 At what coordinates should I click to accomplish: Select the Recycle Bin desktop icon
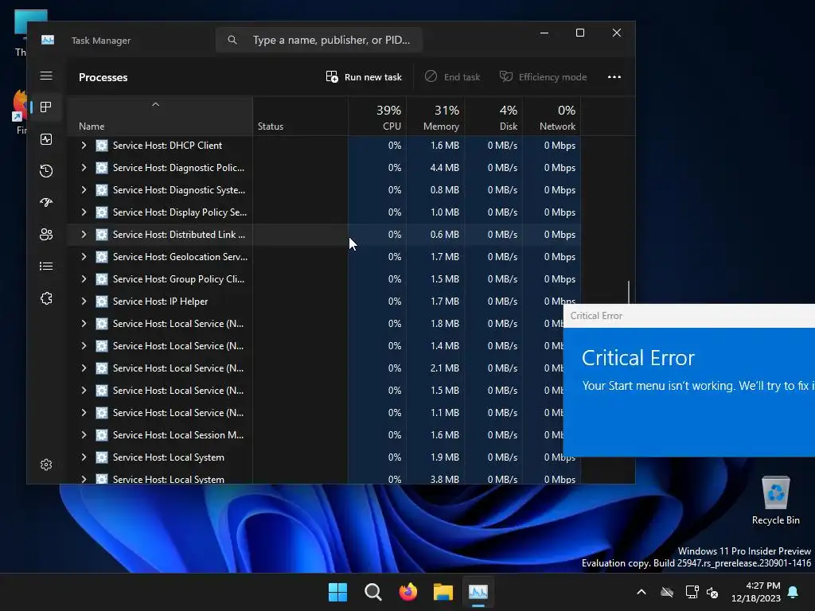[775, 500]
